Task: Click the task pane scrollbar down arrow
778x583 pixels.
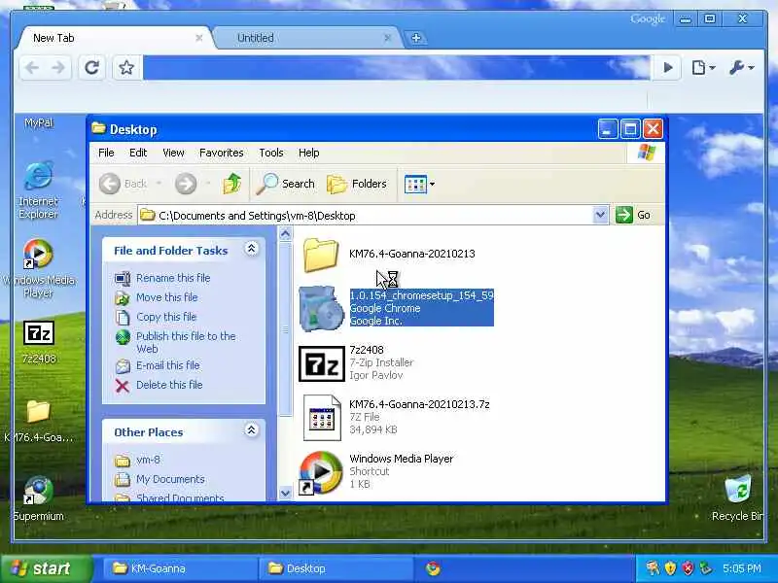Action: pos(285,494)
